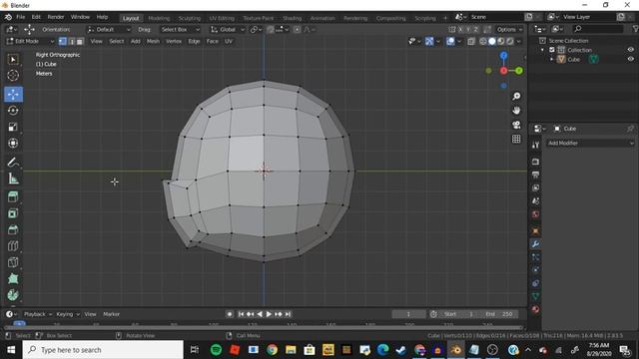Click the pan hand viewport icon
This screenshot has width=639, height=359.
516,111
